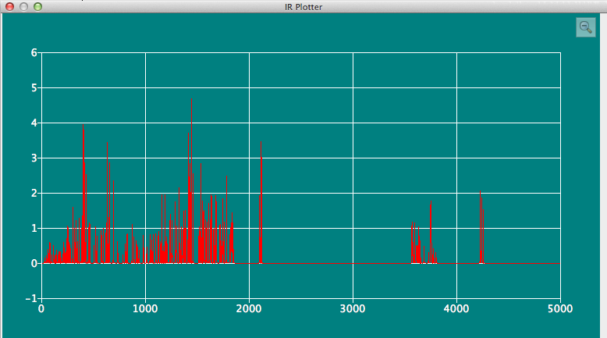The image size is (607, 338).
Task: Minimize the IR Plotter window
Action: pos(24,6)
